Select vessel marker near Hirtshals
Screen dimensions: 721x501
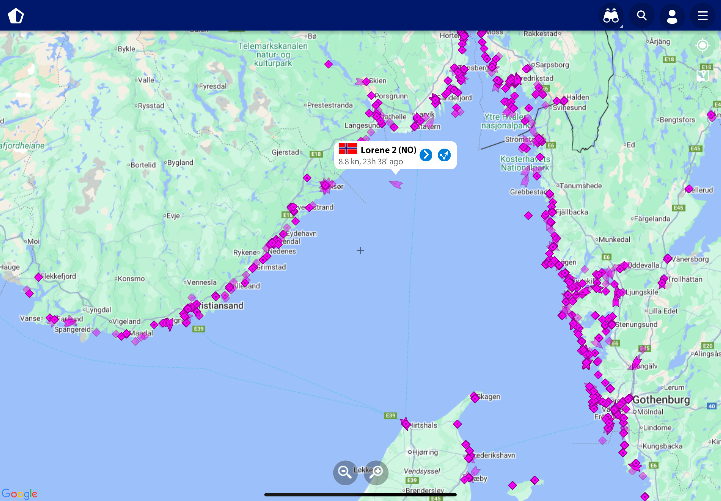405,424
